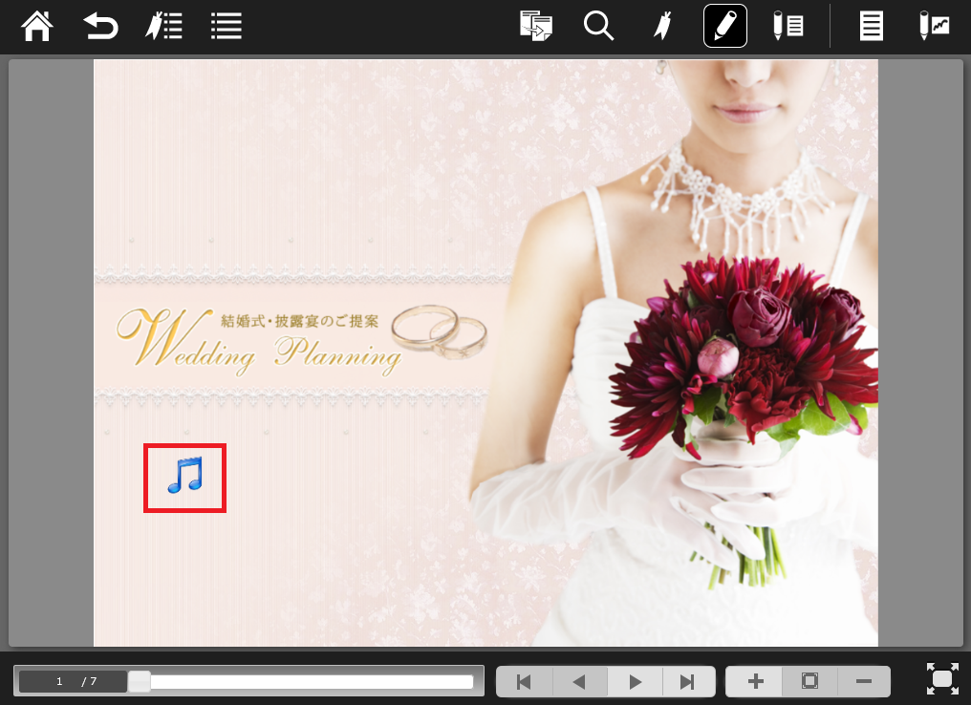The width and height of the screenshot is (971, 705).
Task: Zoom out with the minus button
Action: click(864, 681)
